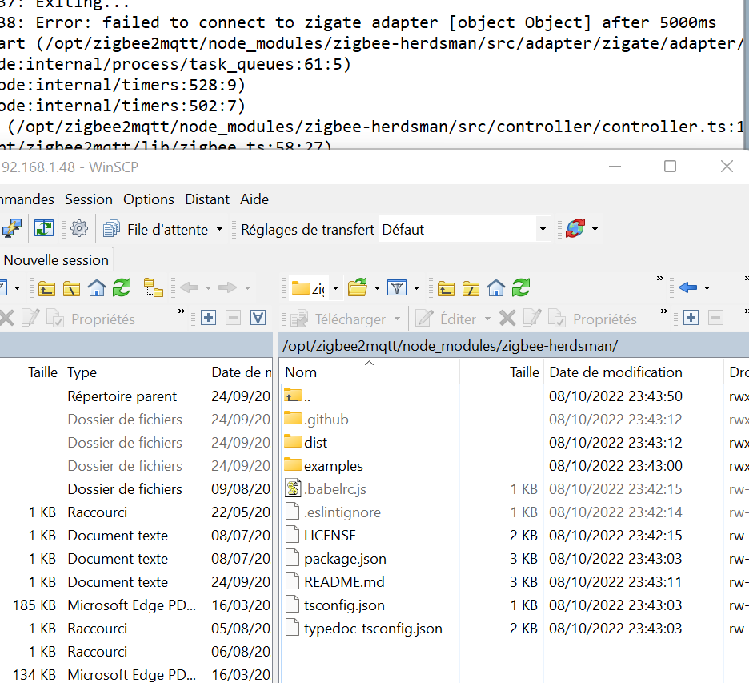Click the minus unselect-files icon in local panel
749x683 pixels.
[x=233, y=318]
